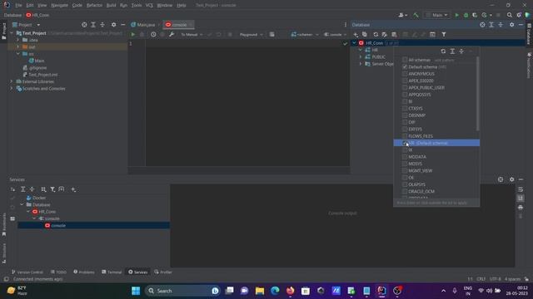Open the Terminal tool window tab
Image resolution: width=533 pixels, height=299 pixels.
112,272
